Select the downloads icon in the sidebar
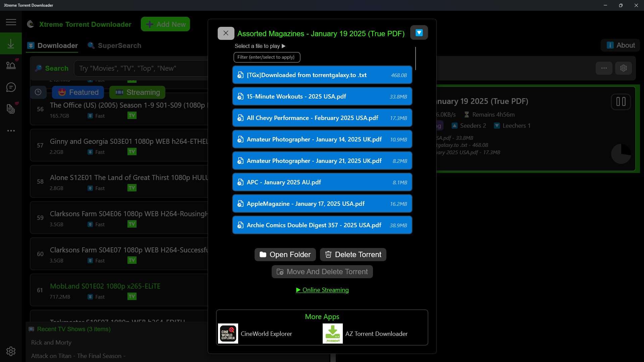Image resolution: width=644 pixels, height=362 pixels. 11,44
